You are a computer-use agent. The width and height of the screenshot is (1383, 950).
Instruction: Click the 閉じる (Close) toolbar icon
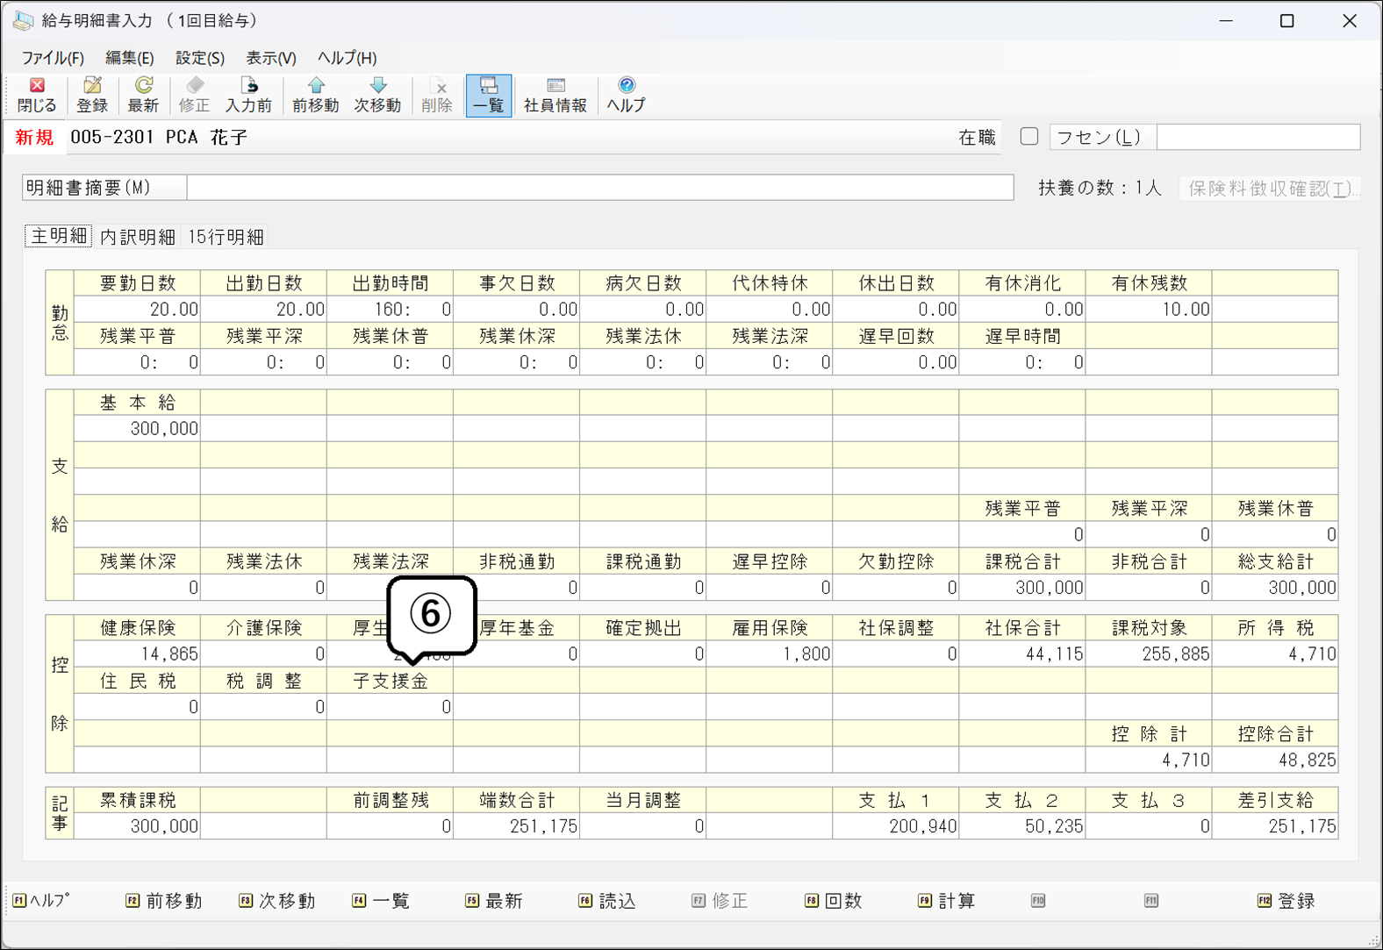tap(37, 95)
